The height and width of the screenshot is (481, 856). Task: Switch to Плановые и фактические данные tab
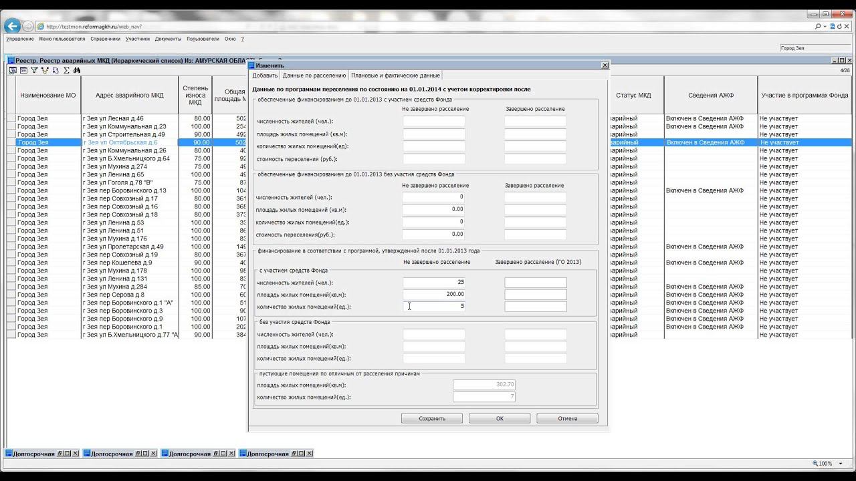point(395,75)
